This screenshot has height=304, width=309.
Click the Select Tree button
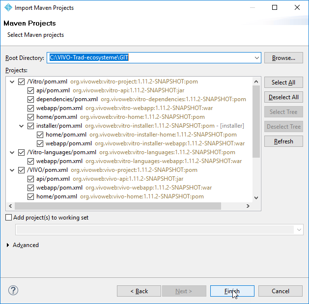283,112
